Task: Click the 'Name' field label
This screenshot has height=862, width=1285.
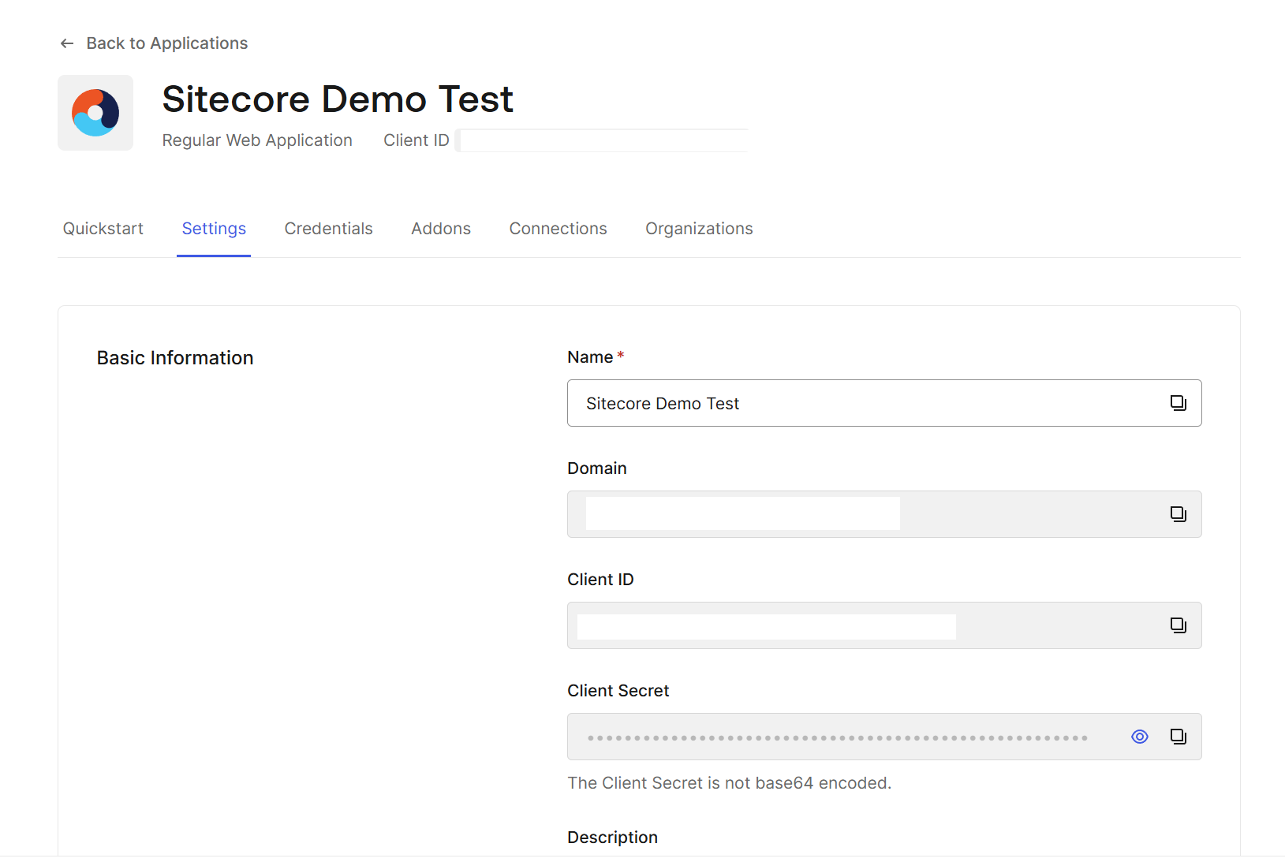Action: pos(590,357)
